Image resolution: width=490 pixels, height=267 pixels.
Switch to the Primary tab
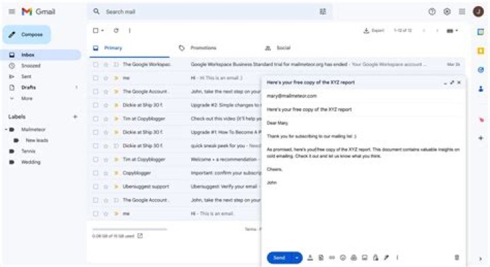pos(129,48)
